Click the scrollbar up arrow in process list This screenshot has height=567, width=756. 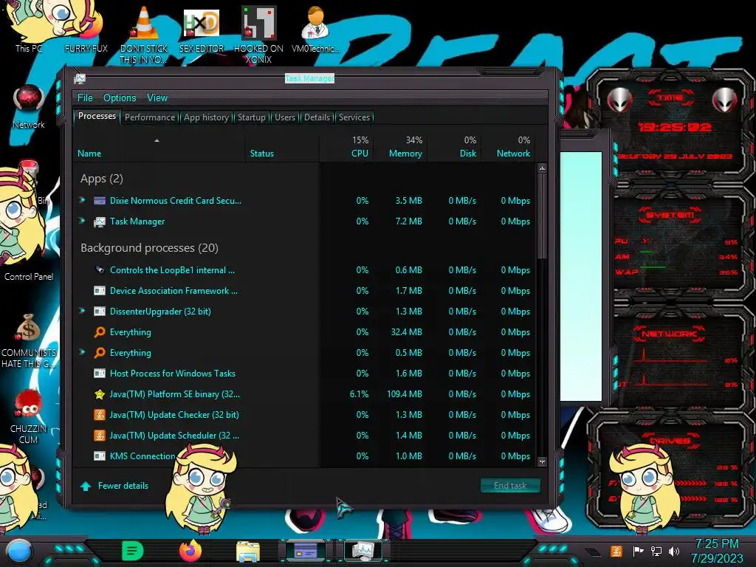[542, 168]
